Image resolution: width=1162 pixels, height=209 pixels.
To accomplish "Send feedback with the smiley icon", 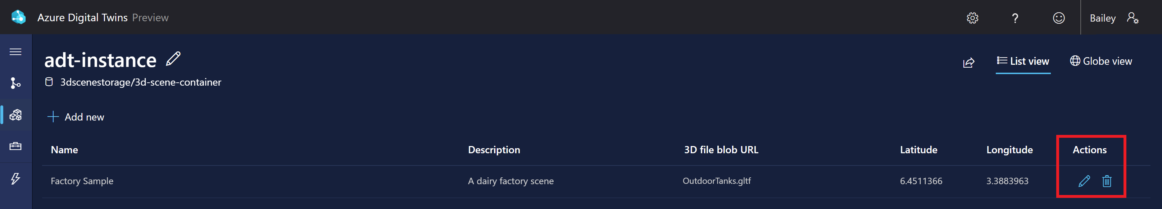I will tap(1058, 18).
